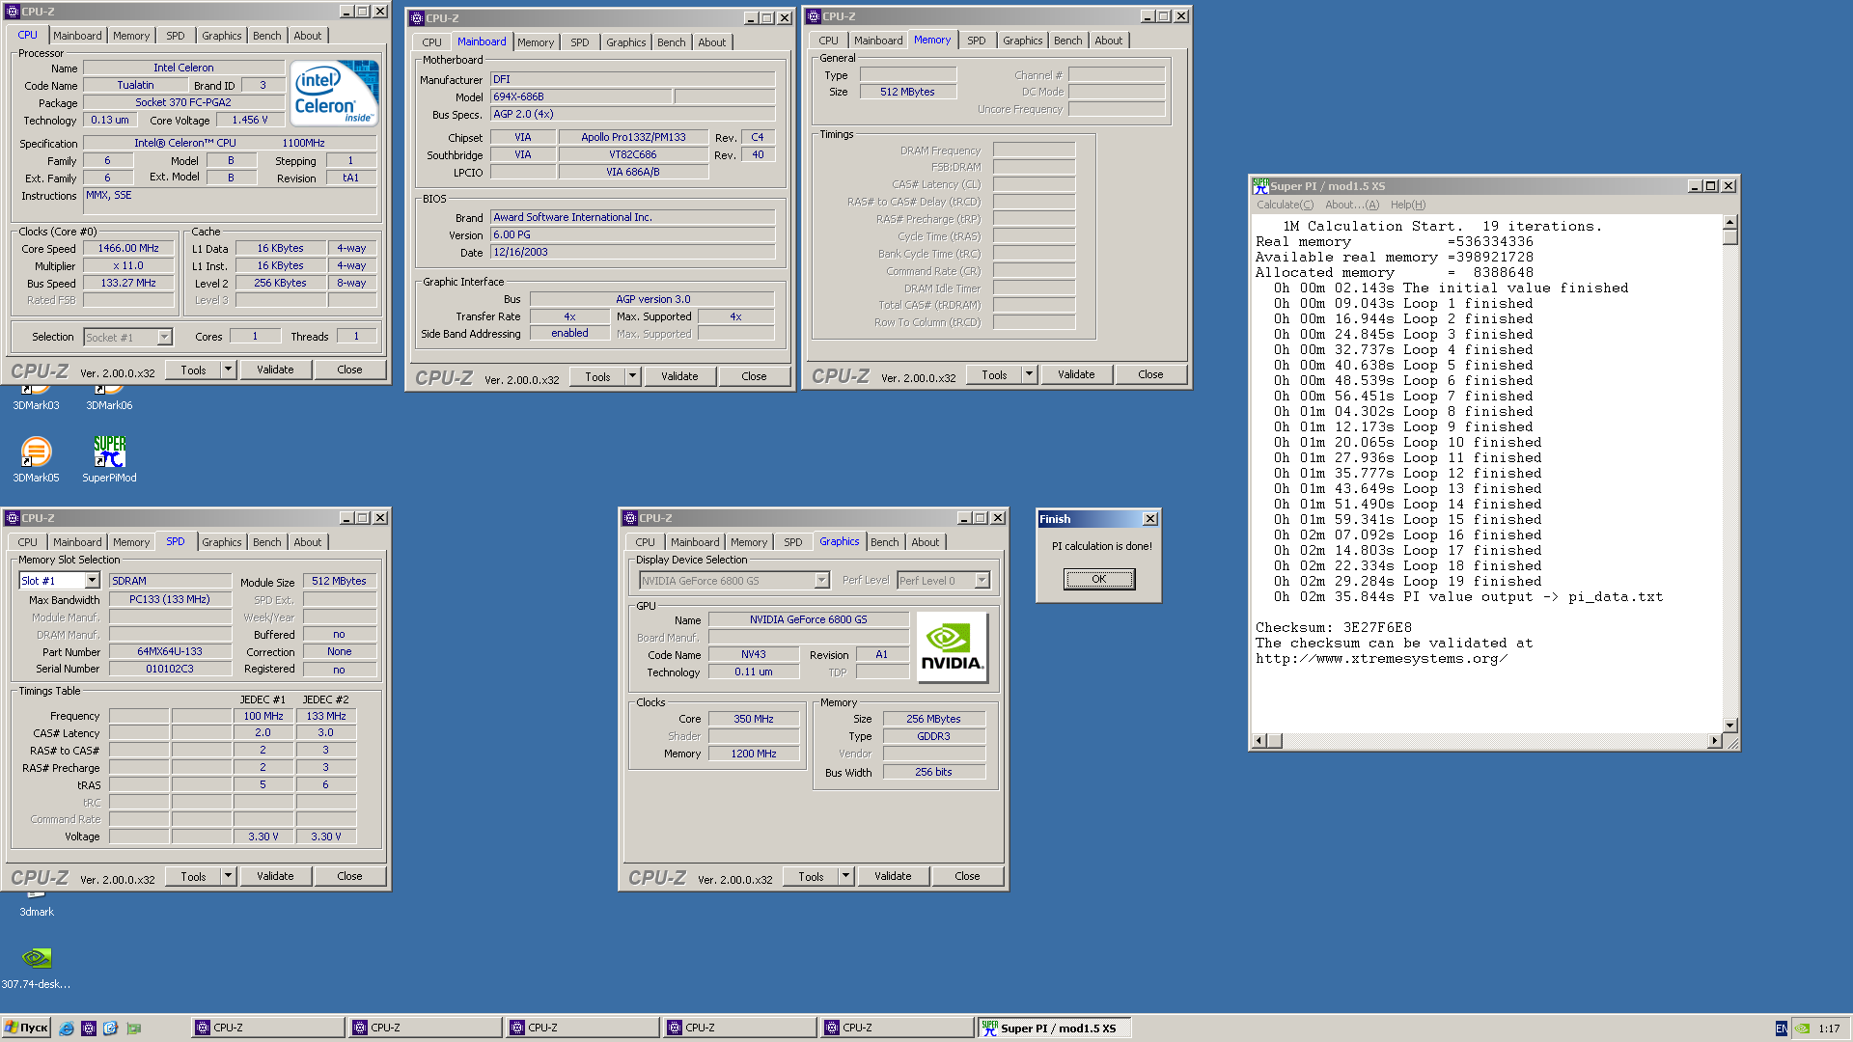The width and height of the screenshot is (1853, 1042).
Task: Expand the NVIDIA GeForce 6800 GS device dropdown
Action: pos(822,581)
